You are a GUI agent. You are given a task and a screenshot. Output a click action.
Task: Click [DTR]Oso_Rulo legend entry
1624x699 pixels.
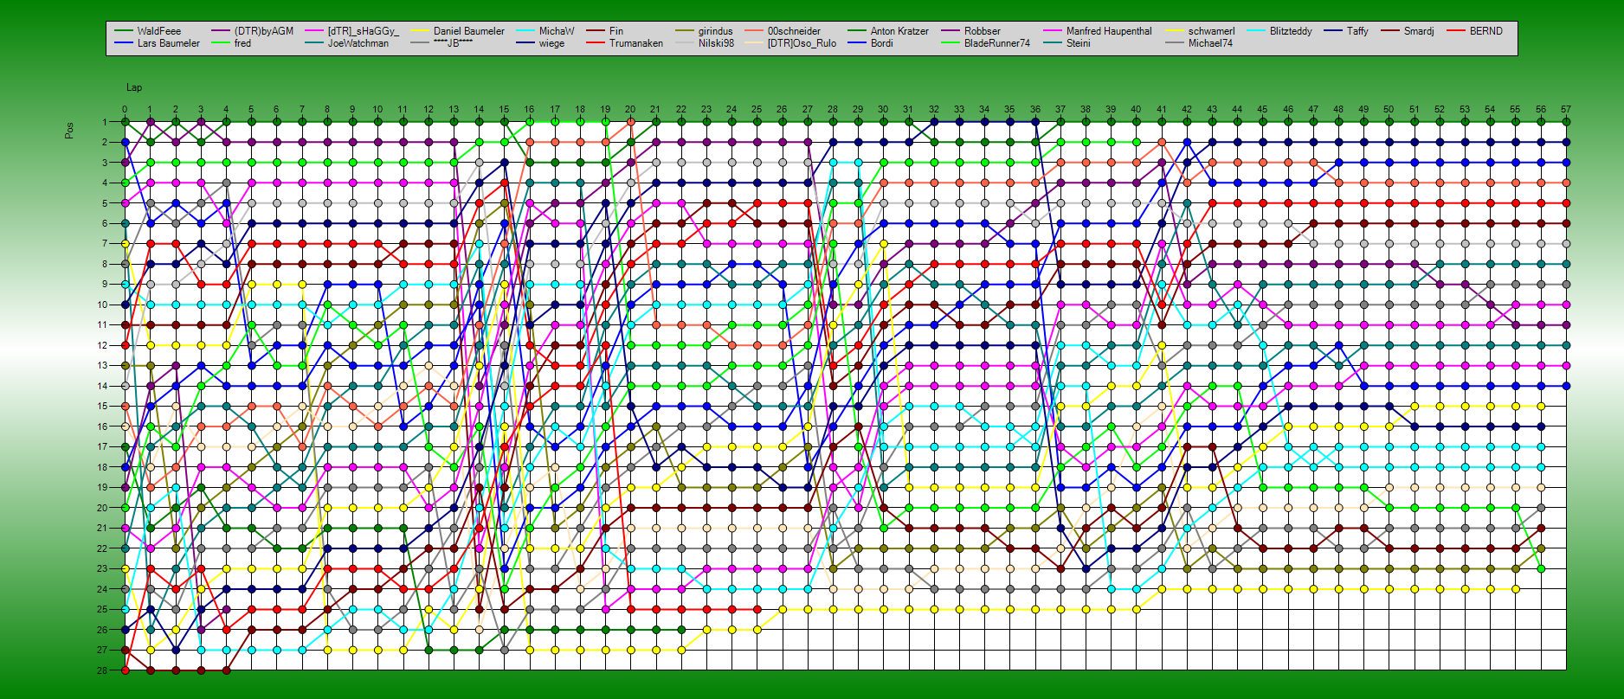click(x=802, y=43)
